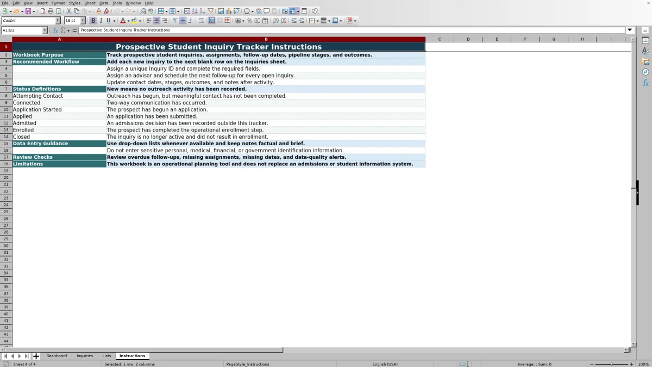Click the Save document icon
The height and width of the screenshot is (367, 652).
point(28,11)
